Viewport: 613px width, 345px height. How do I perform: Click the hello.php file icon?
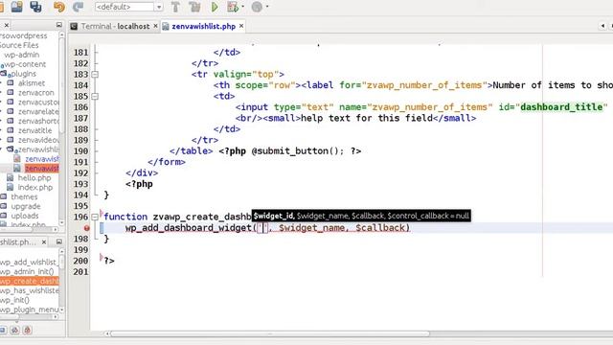[x=11, y=177]
